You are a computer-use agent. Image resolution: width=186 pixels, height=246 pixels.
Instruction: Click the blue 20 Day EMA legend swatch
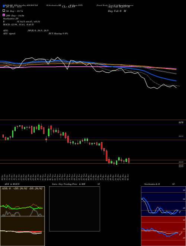(4, 6)
